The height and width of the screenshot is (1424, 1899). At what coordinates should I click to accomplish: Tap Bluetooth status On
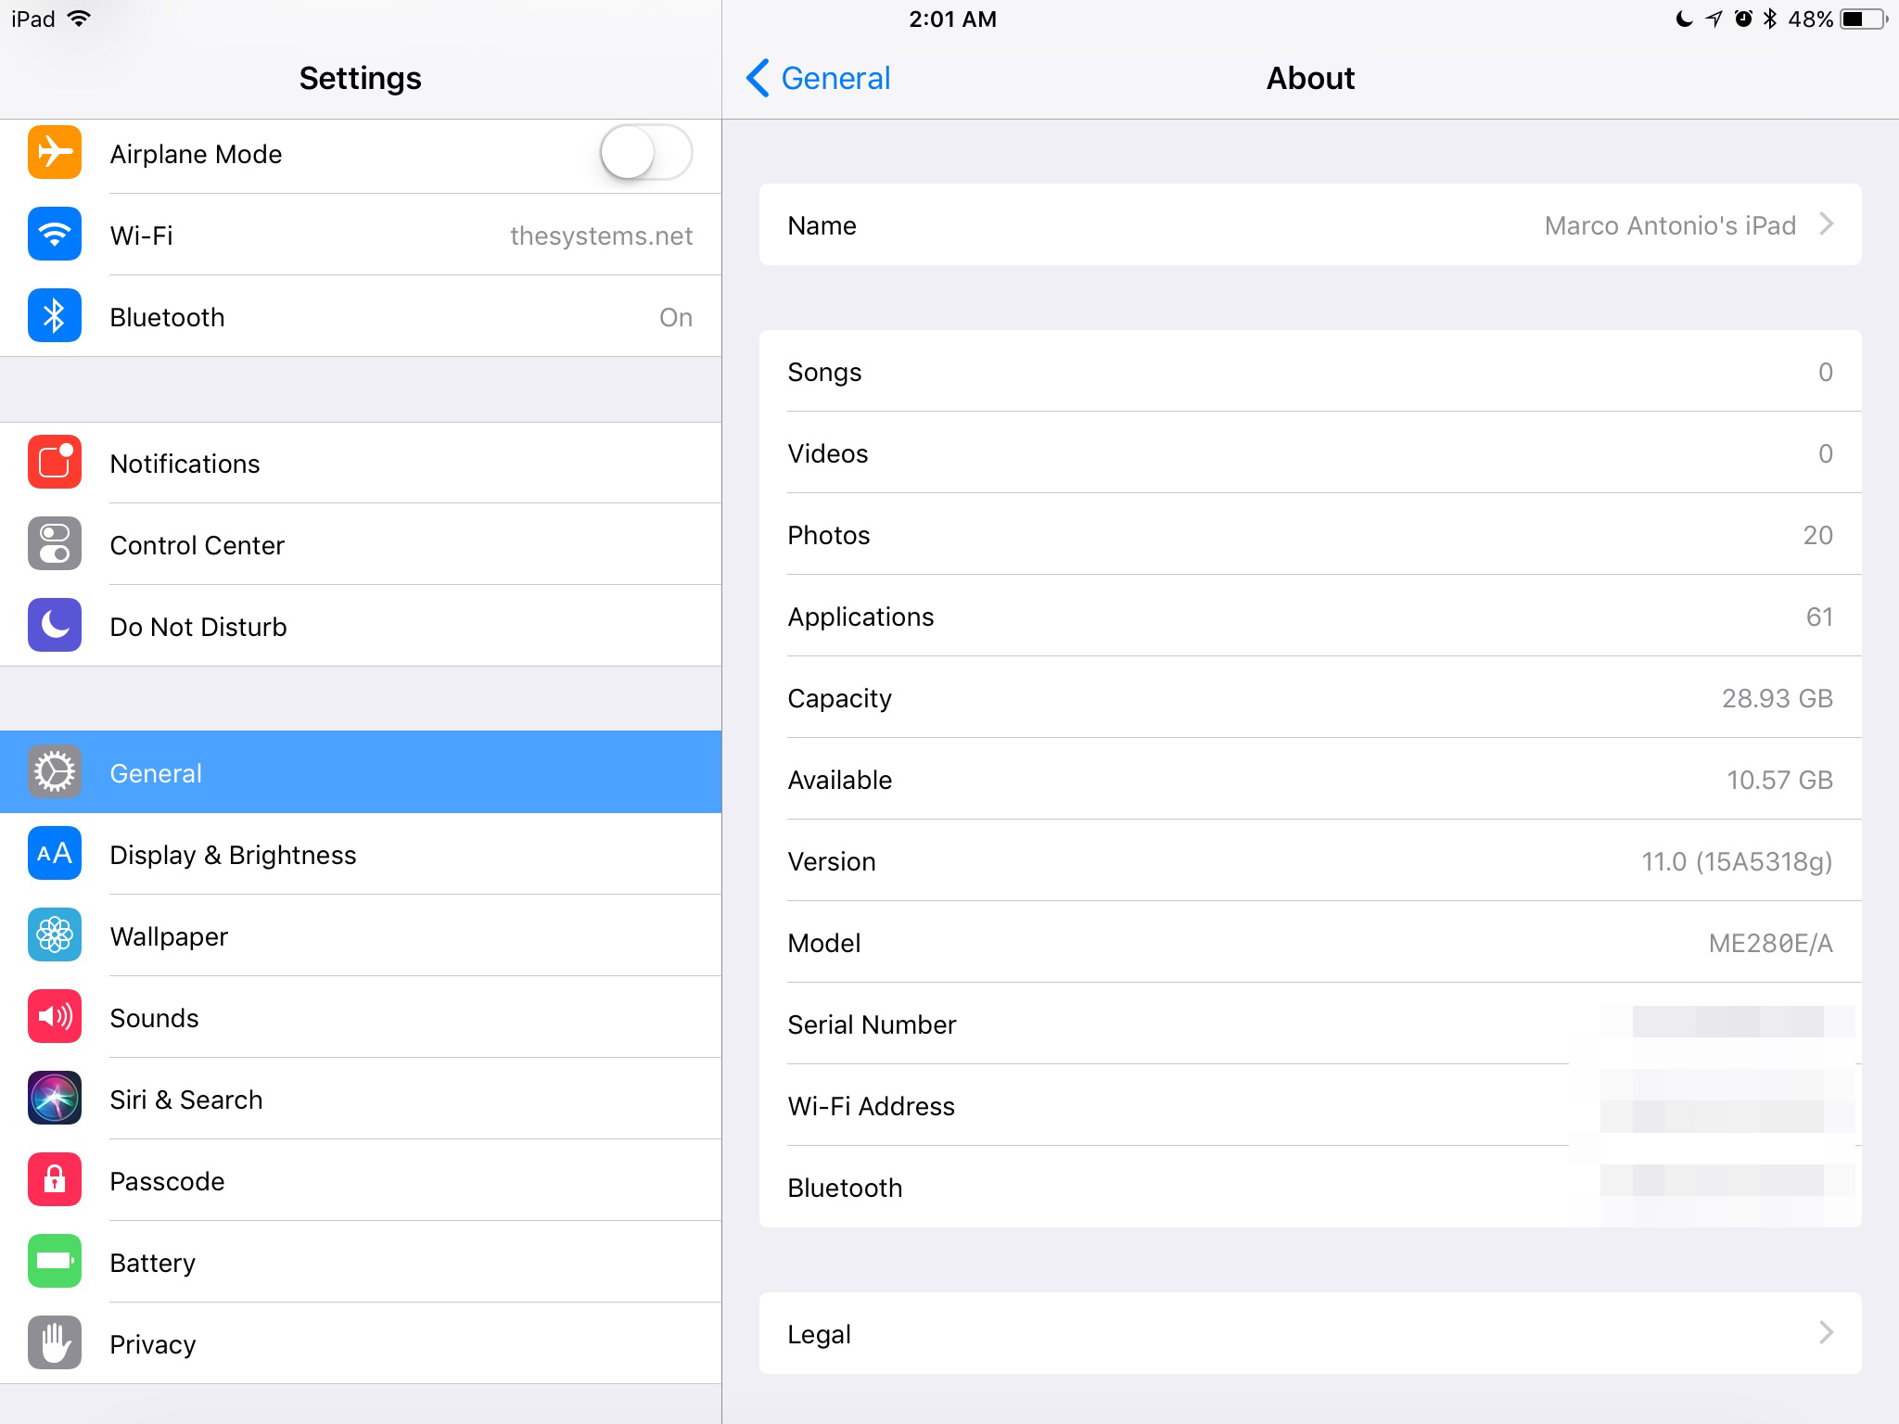[x=676, y=317]
